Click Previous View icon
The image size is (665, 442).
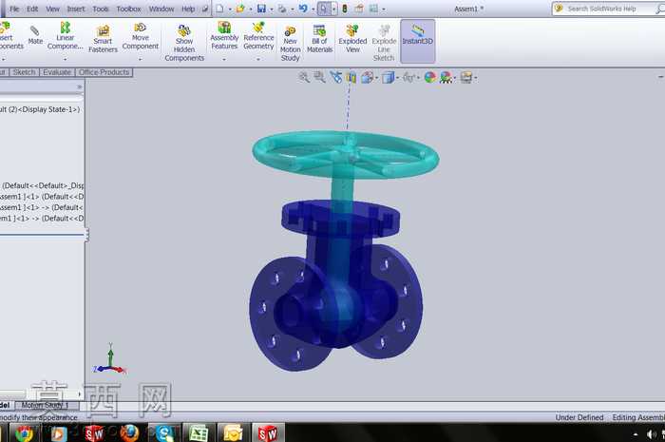[x=335, y=77]
